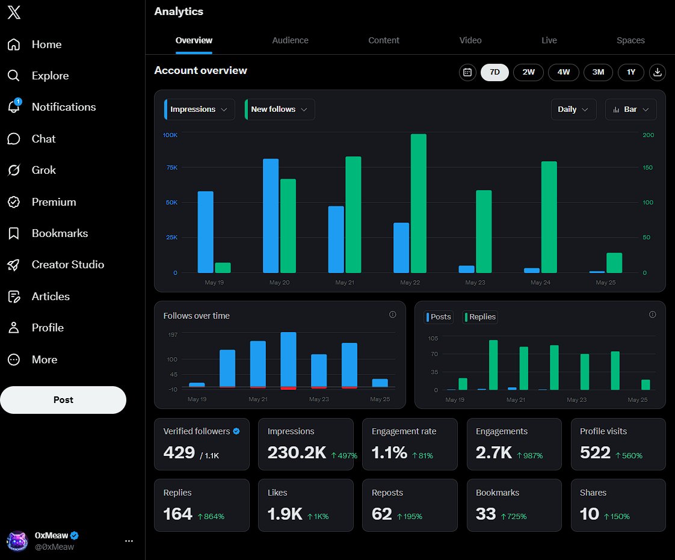
Task: Select the 3M time range
Action: pos(599,72)
